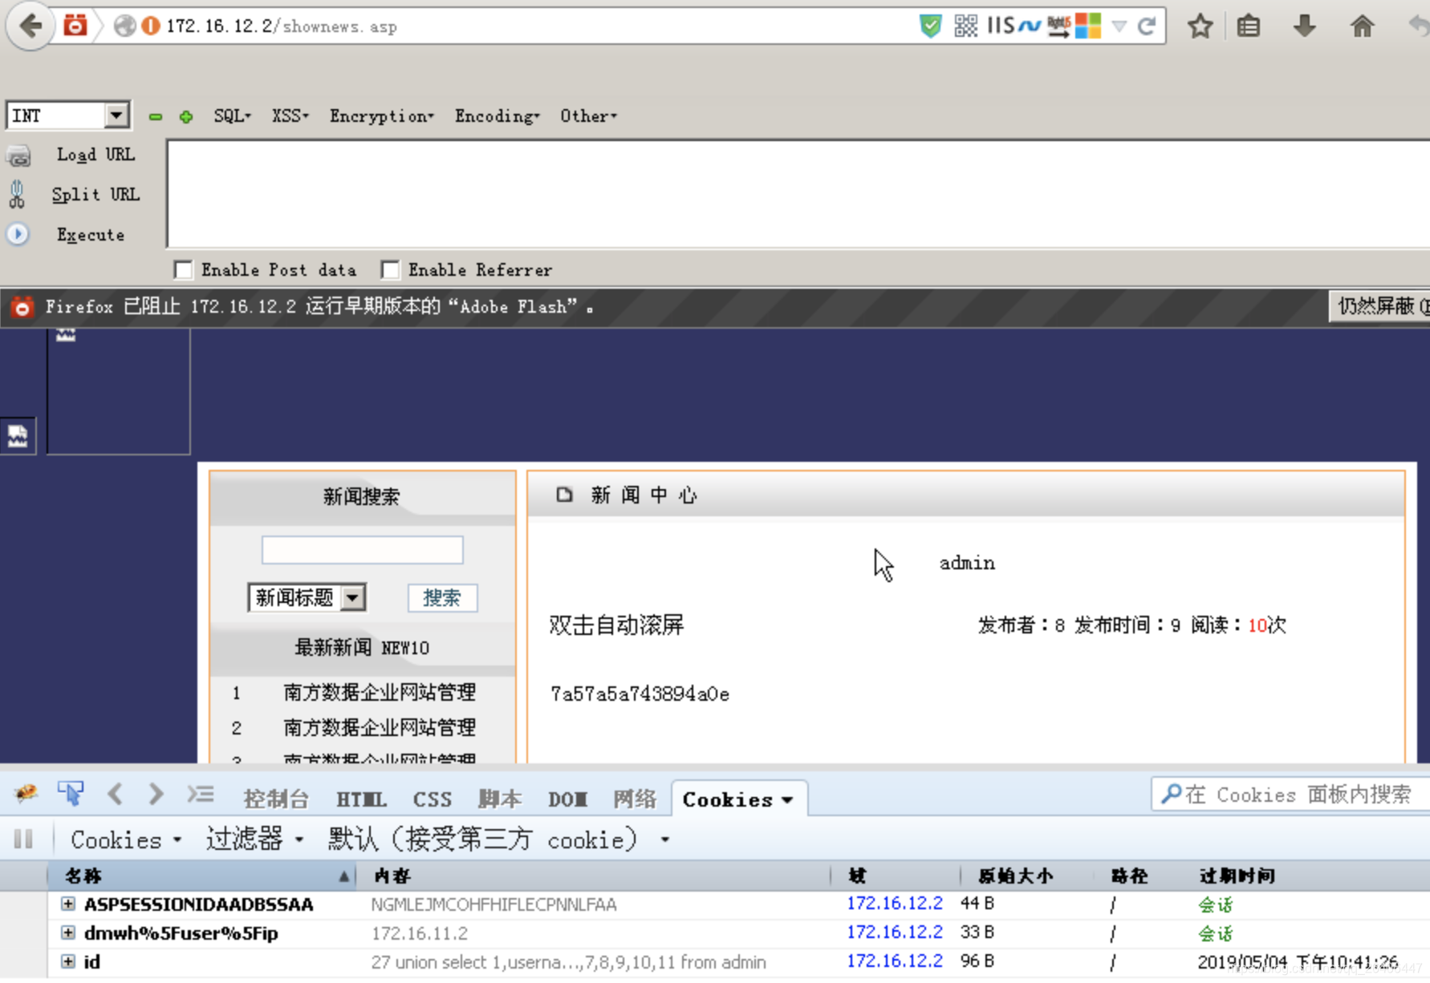1430x983 pixels.
Task: Click Execute in HackBar
Action: click(x=91, y=235)
